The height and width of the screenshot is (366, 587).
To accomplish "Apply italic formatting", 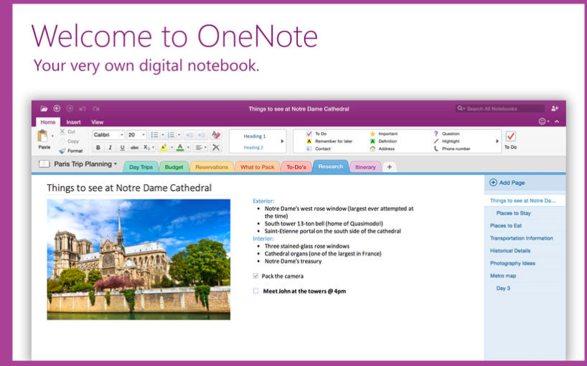I will click(110, 147).
